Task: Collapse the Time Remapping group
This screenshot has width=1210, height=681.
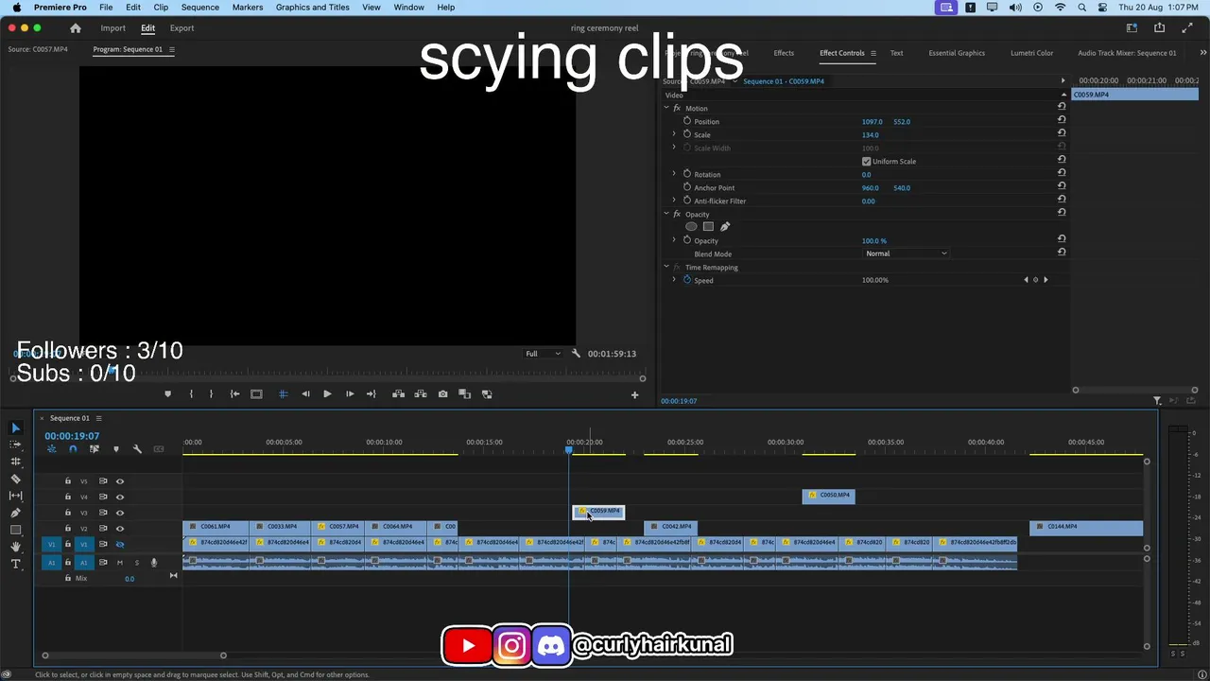Action: coord(665,267)
